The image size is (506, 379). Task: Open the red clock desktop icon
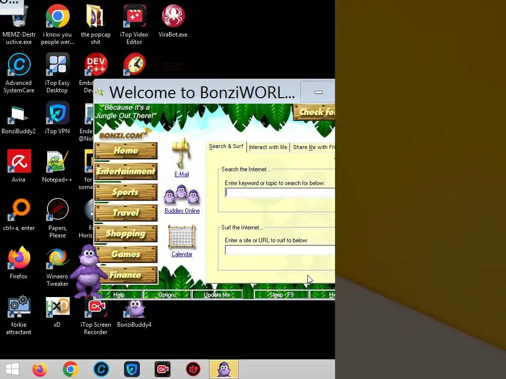click(x=134, y=65)
